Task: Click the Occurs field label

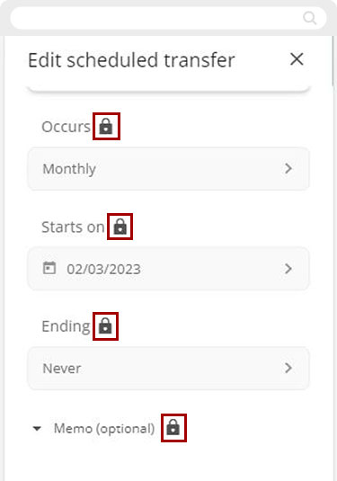Action: pos(66,127)
